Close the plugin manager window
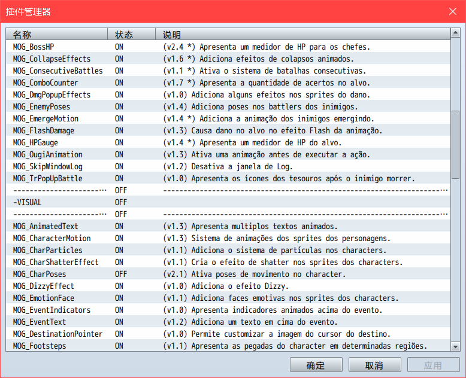Viewport: 466px width, 378px height. pos(453,11)
